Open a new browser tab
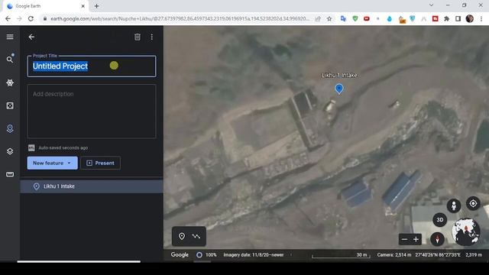This screenshot has width=489, height=275. click(x=97, y=6)
